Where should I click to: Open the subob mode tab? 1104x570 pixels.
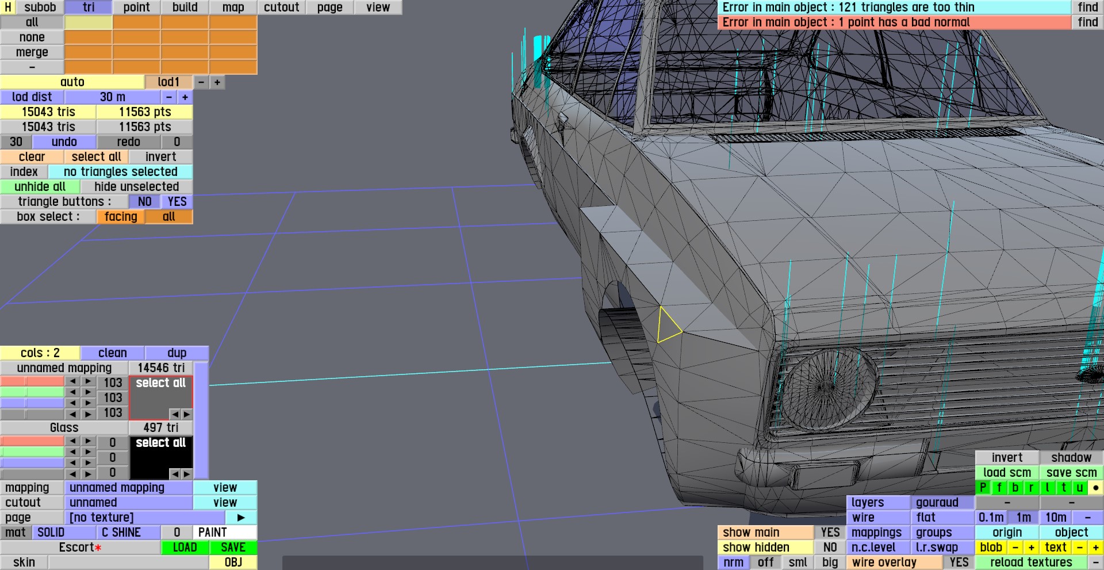40,7
